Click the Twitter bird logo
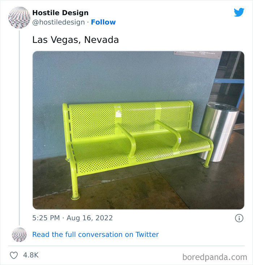This screenshot has width=253, height=265. click(239, 12)
